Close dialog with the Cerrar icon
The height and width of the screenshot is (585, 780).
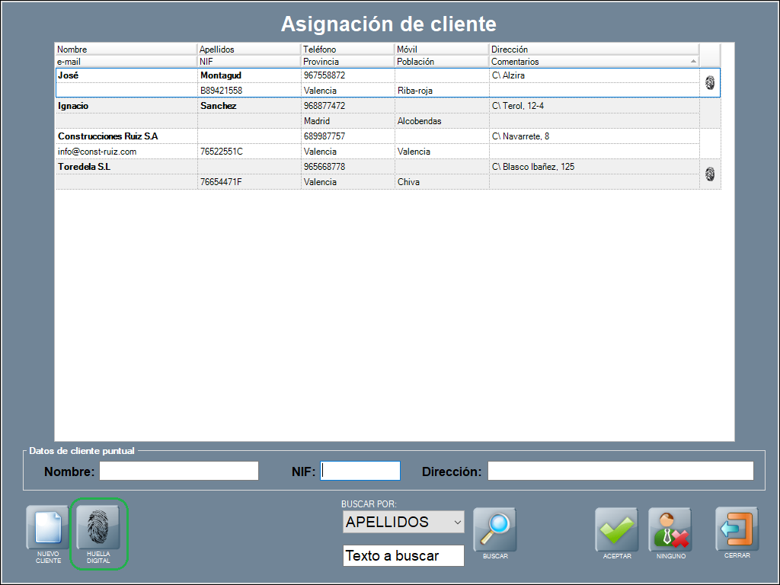[736, 529]
